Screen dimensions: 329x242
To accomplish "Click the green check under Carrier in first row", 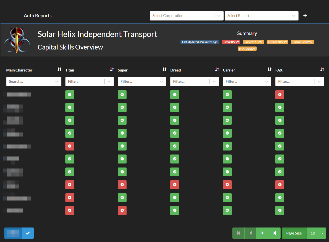I will pyautogui.click(x=227, y=94).
